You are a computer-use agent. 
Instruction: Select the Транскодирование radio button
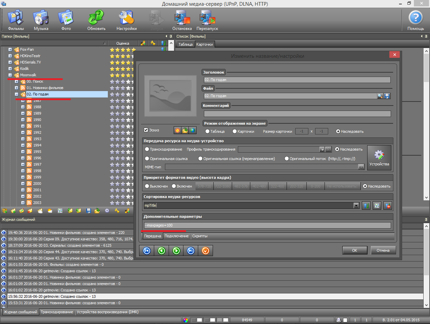[147, 149]
